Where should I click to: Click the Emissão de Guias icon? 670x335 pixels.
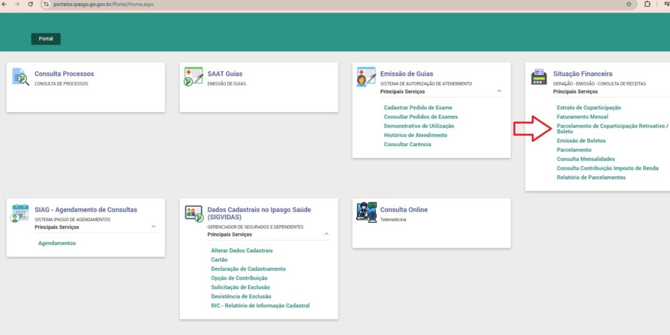pyautogui.click(x=366, y=77)
